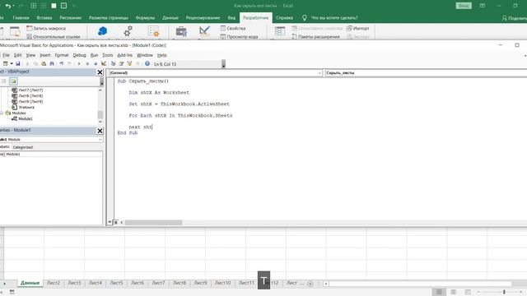
Task: Select the Лист5 sheet tab
Action: coord(116,283)
